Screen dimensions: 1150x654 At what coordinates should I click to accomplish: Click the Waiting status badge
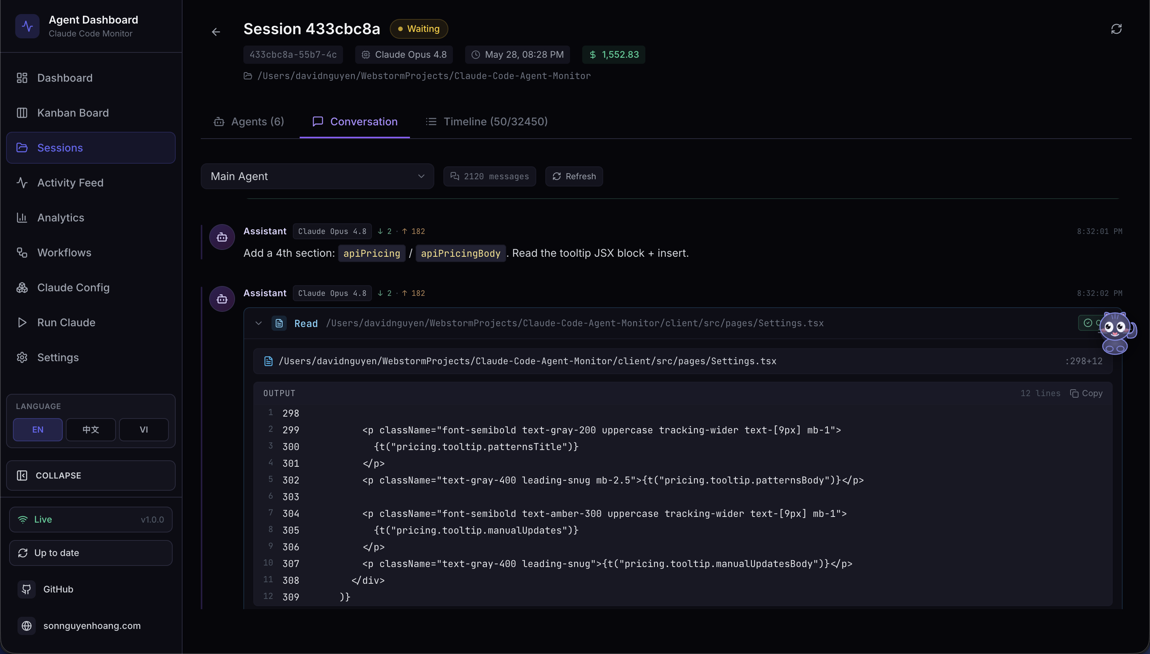coord(419,29)
